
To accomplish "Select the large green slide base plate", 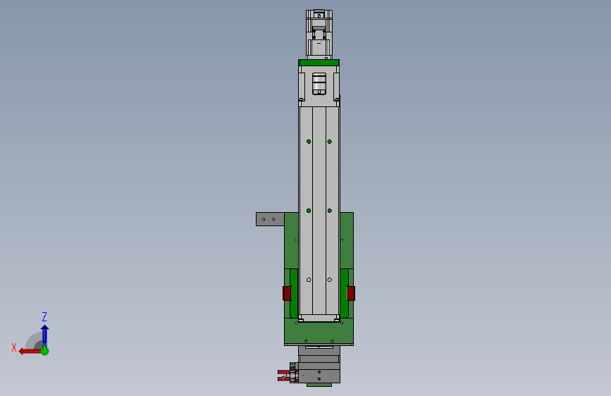I will pos(319,331).
